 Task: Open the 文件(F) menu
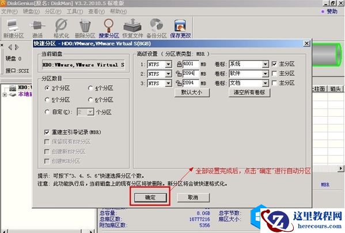[x=9, y=12]
